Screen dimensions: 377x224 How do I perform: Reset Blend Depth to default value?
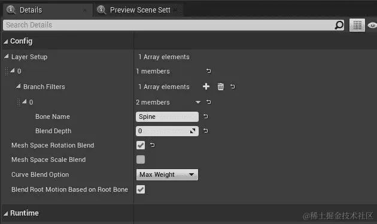pos(206,131)
